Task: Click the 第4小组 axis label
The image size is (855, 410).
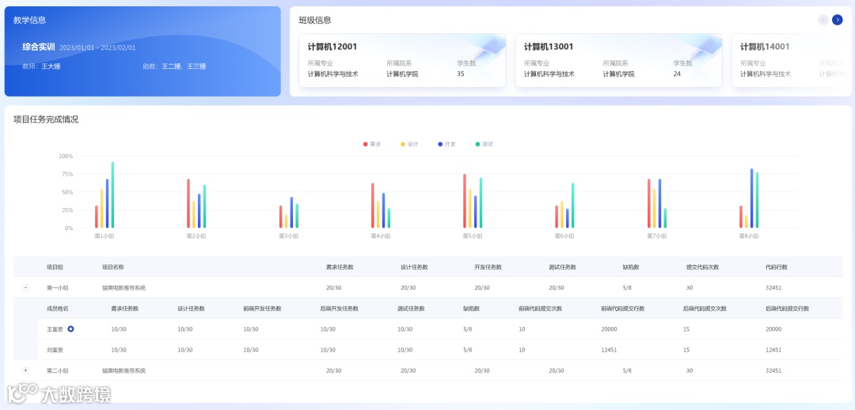Action: click(380, 236)
